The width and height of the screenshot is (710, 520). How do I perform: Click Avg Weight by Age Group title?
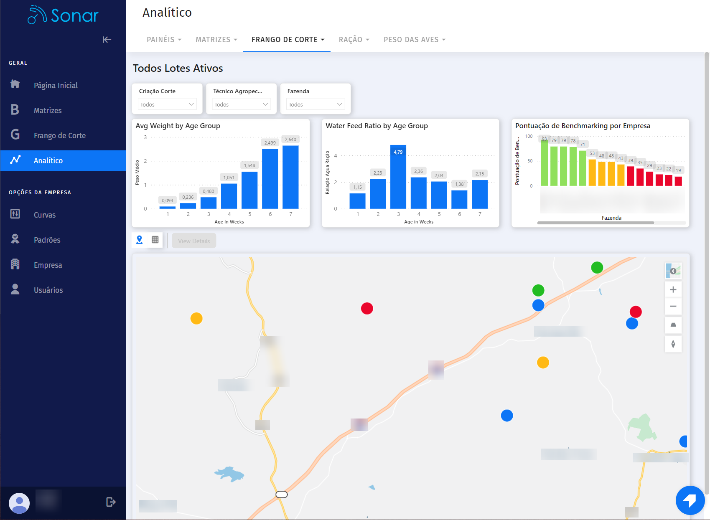(x=178, y=126)
